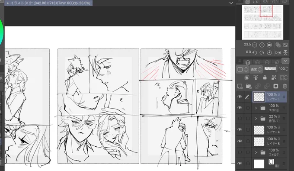Hide the レイヤー5 layer

(x=240, y=141)
